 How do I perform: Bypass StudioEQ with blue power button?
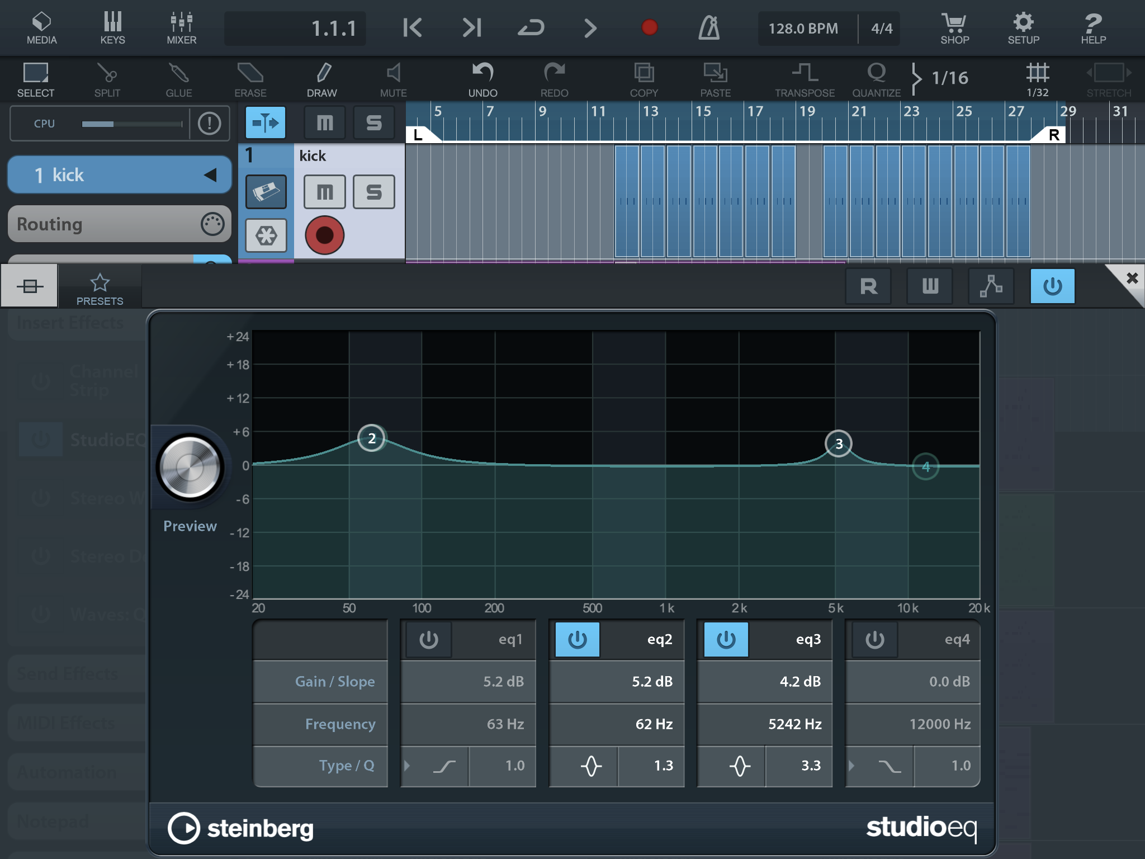tap(1053, 286)
